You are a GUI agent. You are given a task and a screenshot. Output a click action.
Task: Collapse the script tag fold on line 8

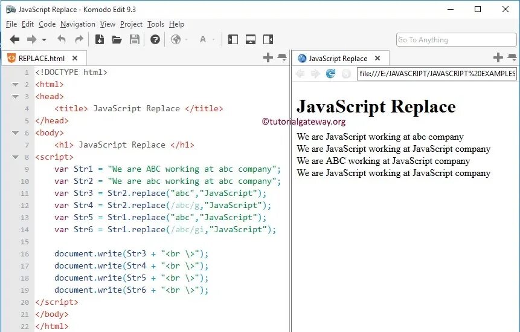(x=15, y=157)
